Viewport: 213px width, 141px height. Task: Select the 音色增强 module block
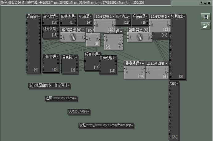tap(50, 20)
